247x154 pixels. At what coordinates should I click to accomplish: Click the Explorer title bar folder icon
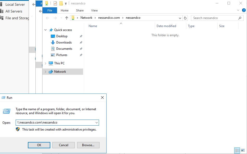46,3
